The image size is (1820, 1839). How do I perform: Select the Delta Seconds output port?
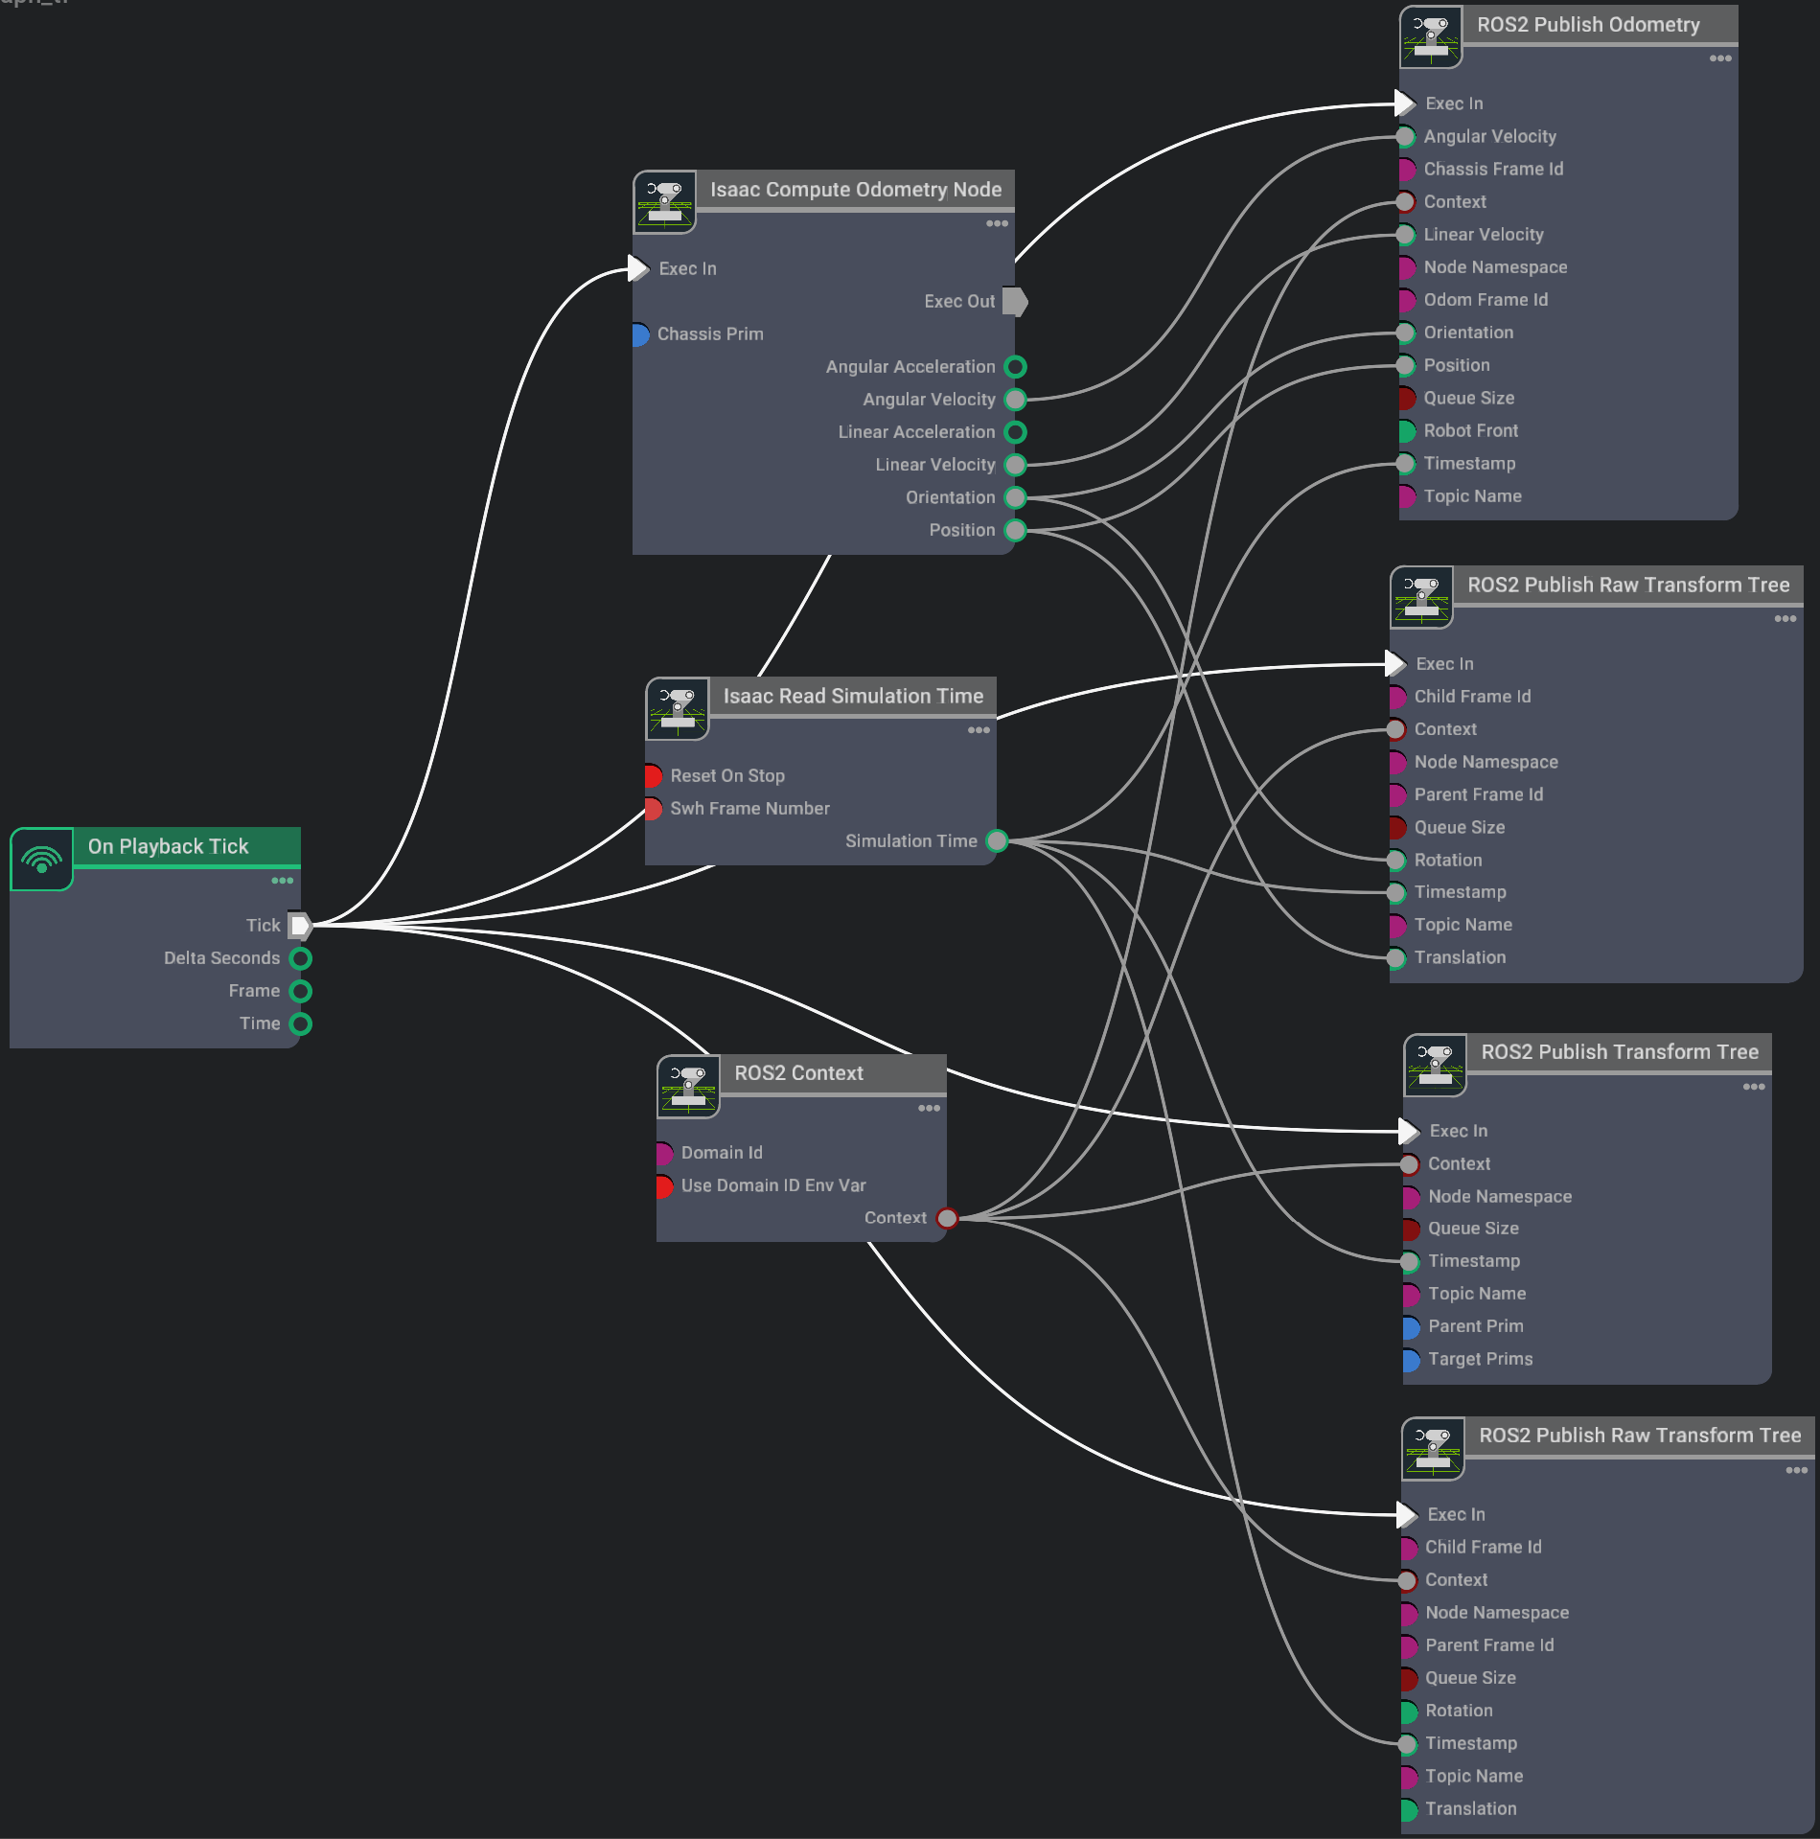point(301,958)
